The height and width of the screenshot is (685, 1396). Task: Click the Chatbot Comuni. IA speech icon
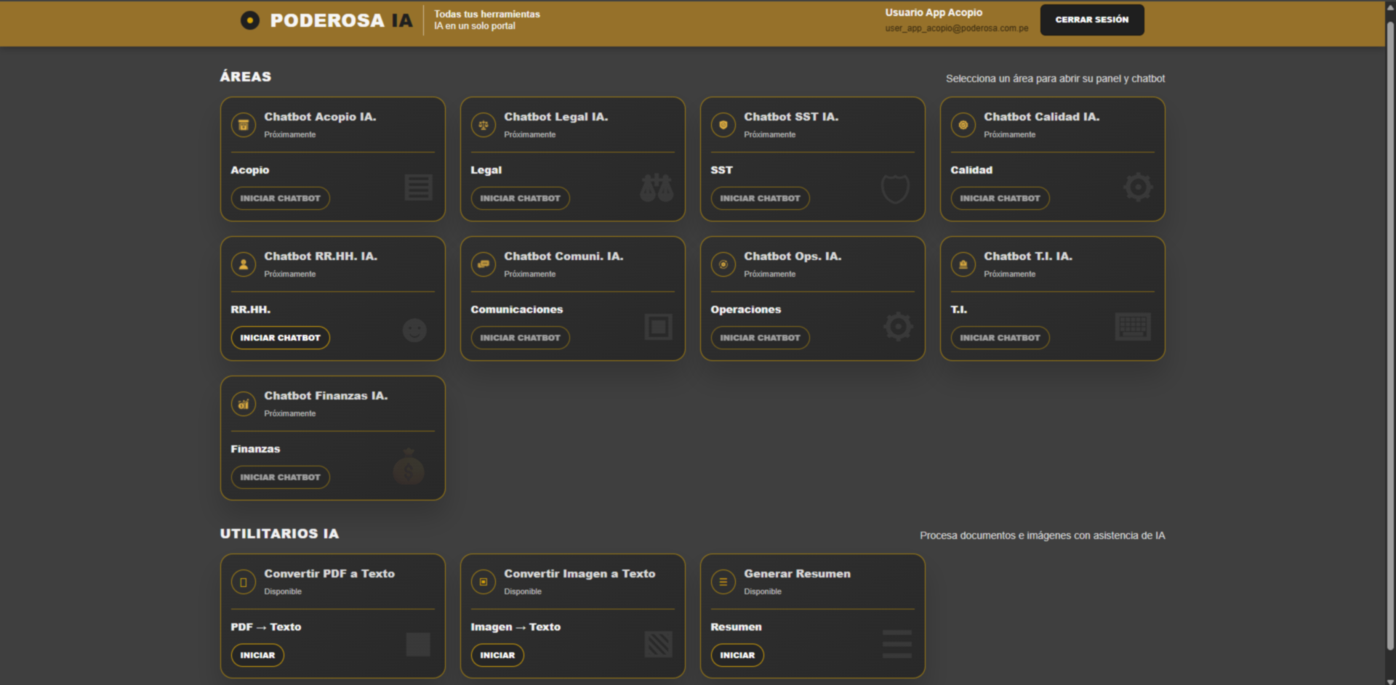(x=484, y=264)
